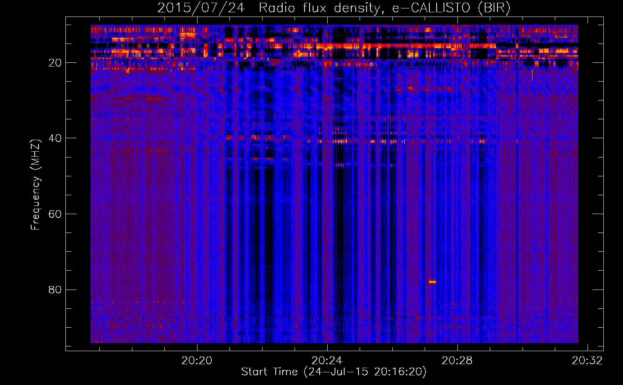
Task: Click the 40 MHz frequency tick label
Action: (x=55, y=138)
